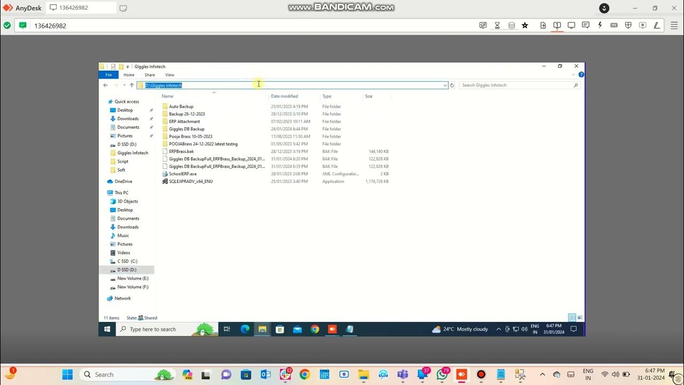Select SQLEXPRADV_x64_ENU application file
The image size is (684, 385).
click(x=191, y=181)
